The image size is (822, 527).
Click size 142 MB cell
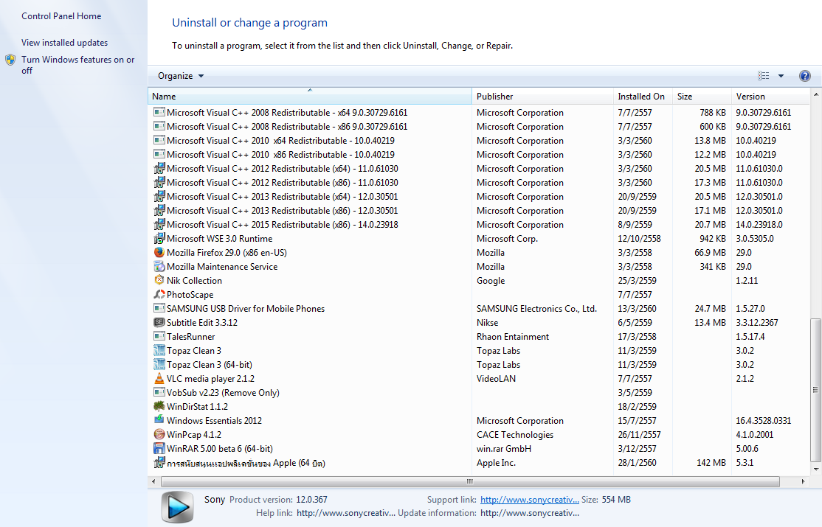711,463
